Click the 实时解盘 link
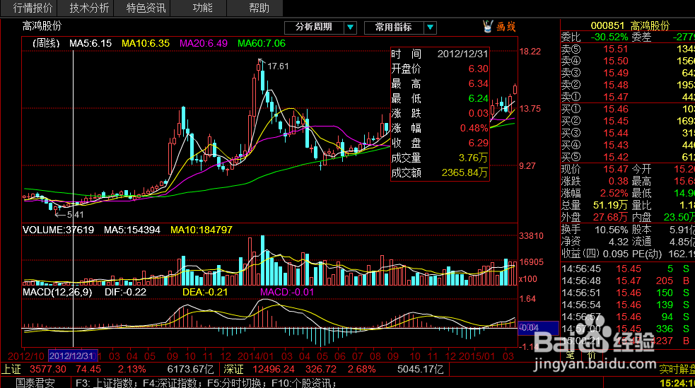Screen dimensions: 695x388 (677, 369)
